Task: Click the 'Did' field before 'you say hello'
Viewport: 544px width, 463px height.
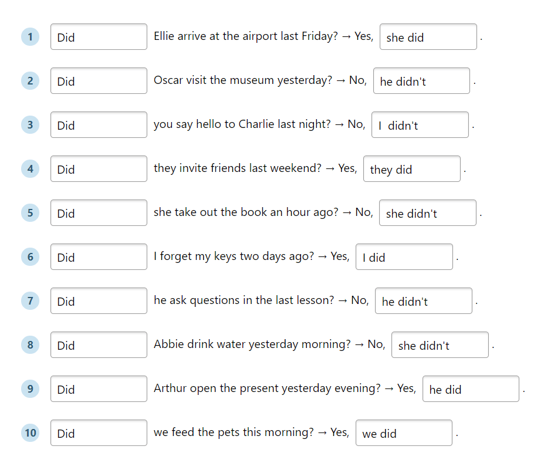Action: (x=99, y=125)
